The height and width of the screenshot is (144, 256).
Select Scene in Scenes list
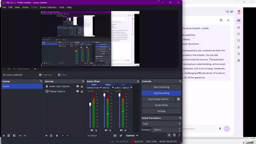pyautogui.click(x=22, y=86)
